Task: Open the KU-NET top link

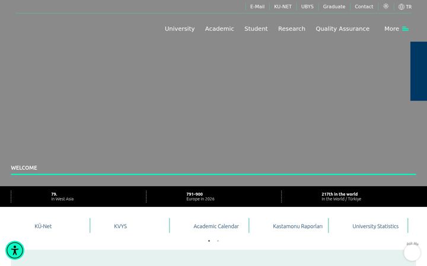Action: click(x=283, y=7)
